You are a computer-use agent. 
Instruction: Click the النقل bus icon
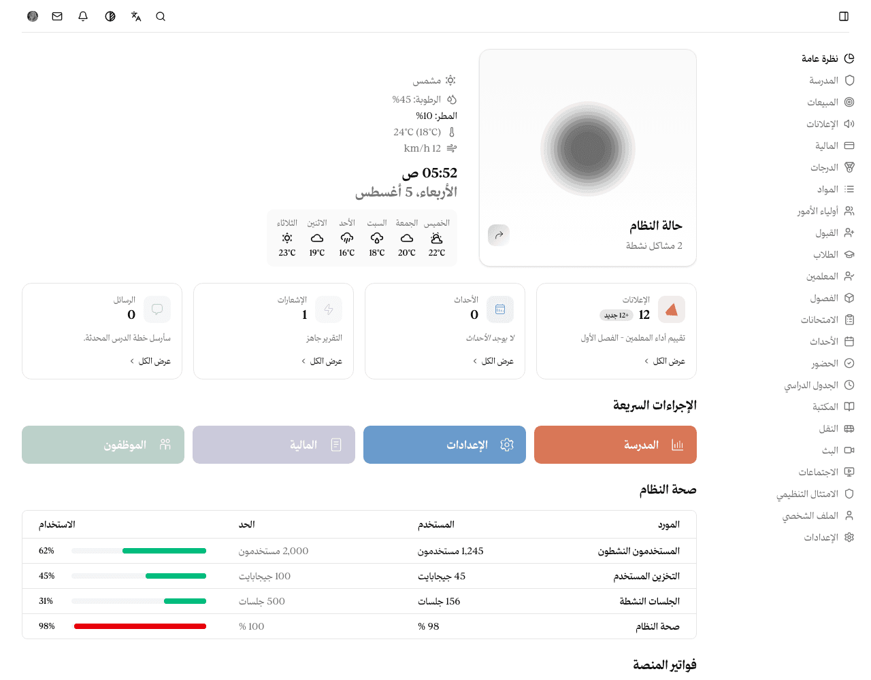point(849,428)
